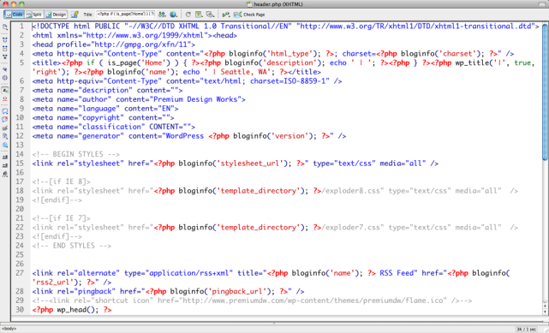The width and height of the screenshot is (549, 333).
Task: Click 'exploder7.css' in line 22
Action: click(x=353, y=228)
